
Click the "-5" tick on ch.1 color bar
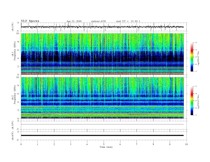tap(196, 57)
